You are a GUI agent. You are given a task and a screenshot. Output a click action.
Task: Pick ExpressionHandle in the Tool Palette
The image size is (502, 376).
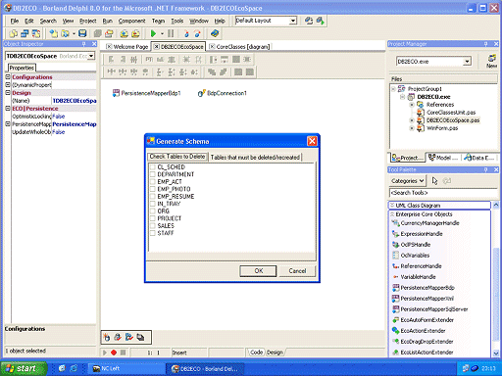[x=418, y=234]
